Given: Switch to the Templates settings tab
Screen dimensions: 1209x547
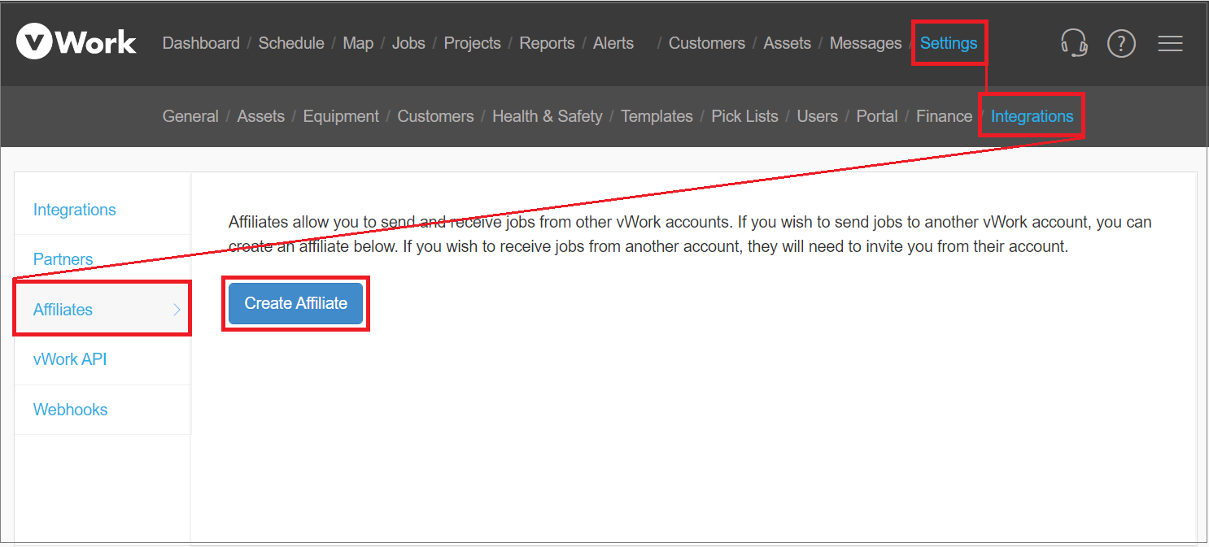Looking at the screenshot, I should pos(657,116).
